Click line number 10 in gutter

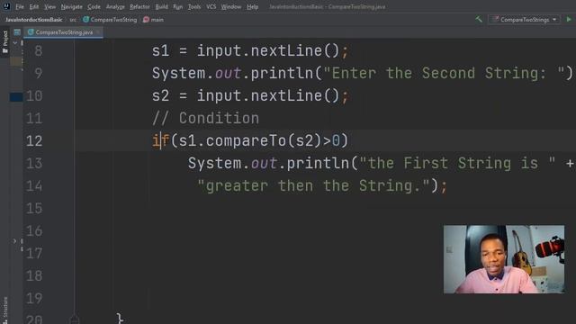pyautogui.click(x=34, y=96)
